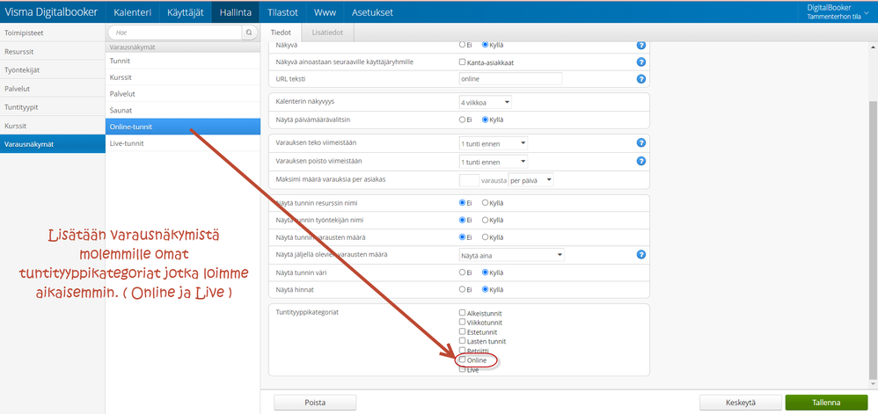878x414 pixels.
Task: Open the per päivä dropdown
Action: click(x=530, y=180)
